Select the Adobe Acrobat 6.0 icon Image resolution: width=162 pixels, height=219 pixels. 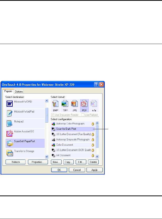coord(10,133)
